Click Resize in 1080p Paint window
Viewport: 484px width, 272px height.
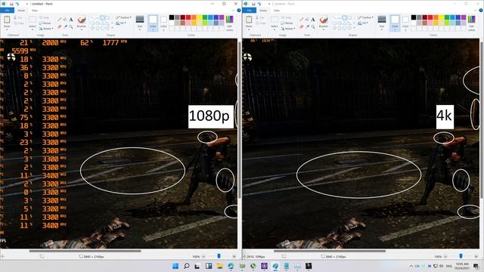[x=45, y=23]
